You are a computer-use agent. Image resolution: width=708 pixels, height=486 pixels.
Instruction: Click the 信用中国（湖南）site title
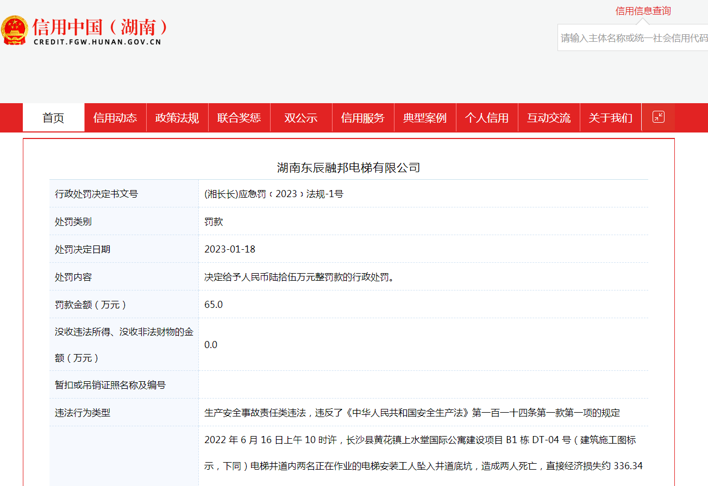tap(99, 27)
